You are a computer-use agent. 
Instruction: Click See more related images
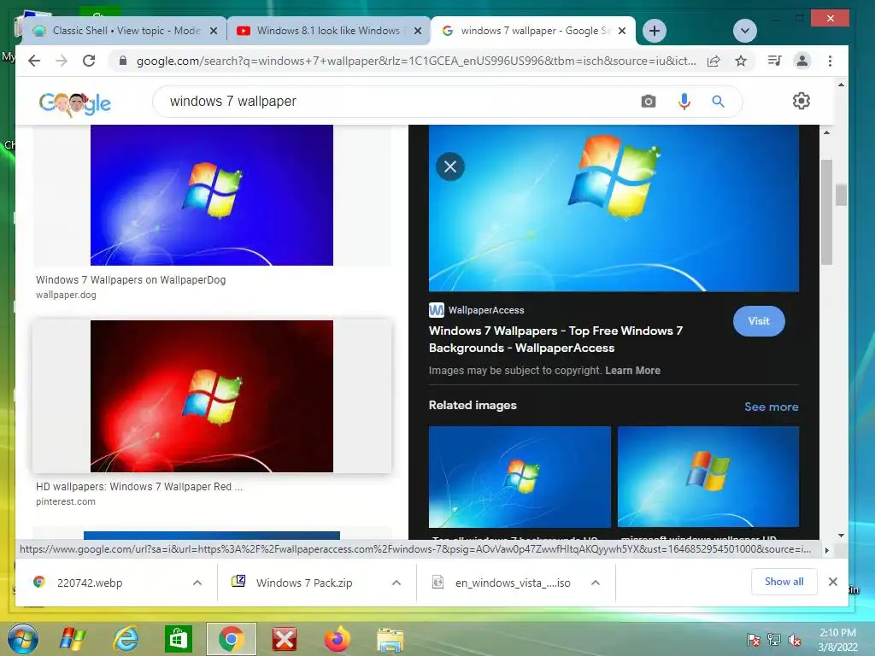pyautogui.click(x=772, y=407)
